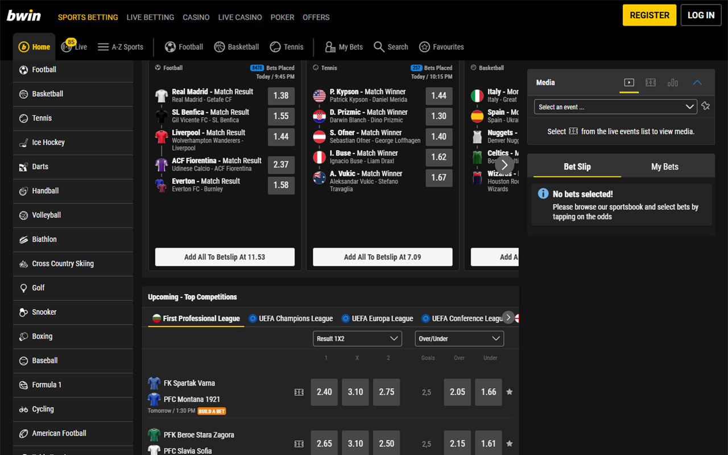Choose Baseball in the sports sidebar
Image resolution: width=728 pixels, height=455 pixels.
click(73, 361)
